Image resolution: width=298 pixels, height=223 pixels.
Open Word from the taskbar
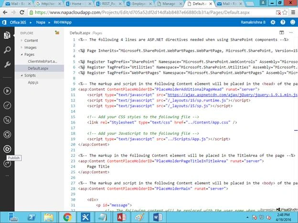pos(157,217)
